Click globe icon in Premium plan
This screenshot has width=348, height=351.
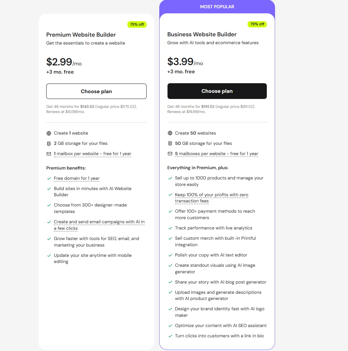tap(49, 133)
